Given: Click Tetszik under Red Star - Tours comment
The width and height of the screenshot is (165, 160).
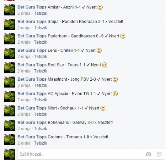Looking at the screenshot, I should 40,71.
